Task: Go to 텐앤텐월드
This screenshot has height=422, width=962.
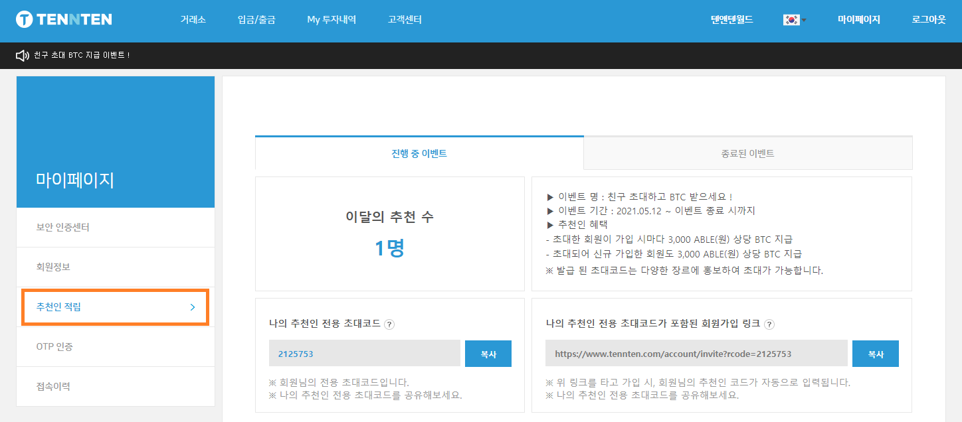Action: (x=731, y=20)
